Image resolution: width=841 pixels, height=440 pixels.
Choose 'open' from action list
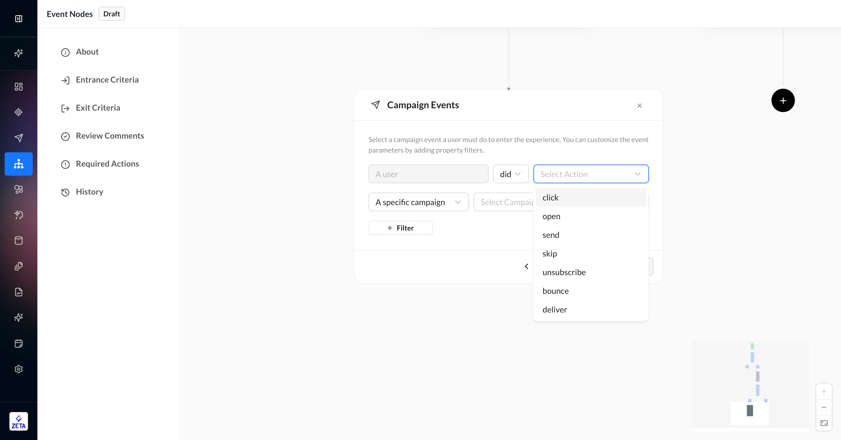coord(590,216)
